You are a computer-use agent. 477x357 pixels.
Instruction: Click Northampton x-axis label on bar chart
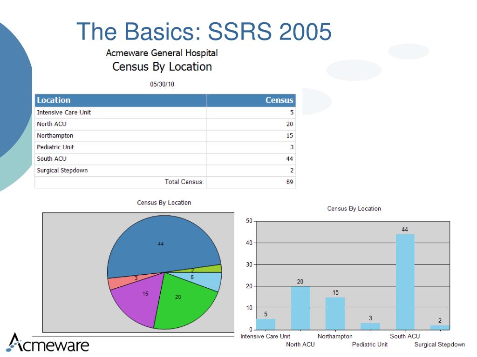click(x=335, y=337)
